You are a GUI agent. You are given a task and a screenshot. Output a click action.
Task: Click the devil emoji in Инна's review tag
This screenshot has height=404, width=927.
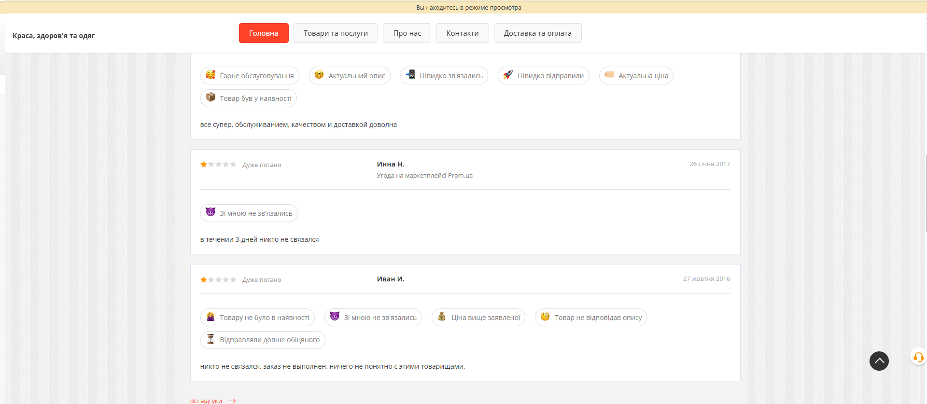click(211, 212)
